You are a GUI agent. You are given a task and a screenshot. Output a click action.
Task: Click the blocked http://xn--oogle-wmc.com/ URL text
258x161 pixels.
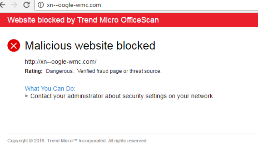pos(61,62)
